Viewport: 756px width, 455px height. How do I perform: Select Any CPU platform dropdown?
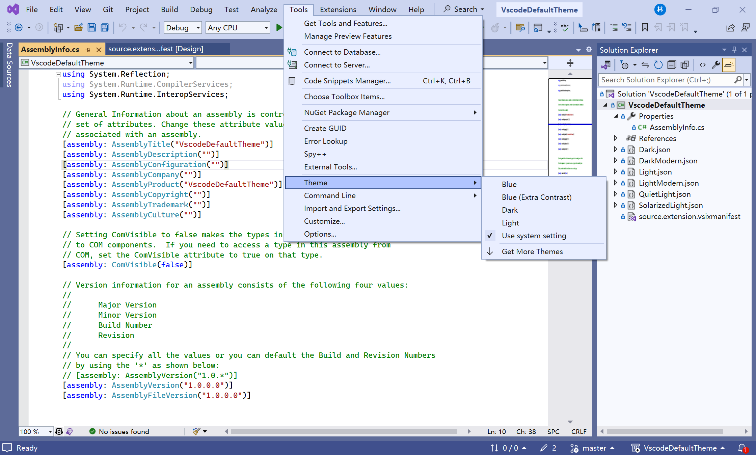[238, 28]
